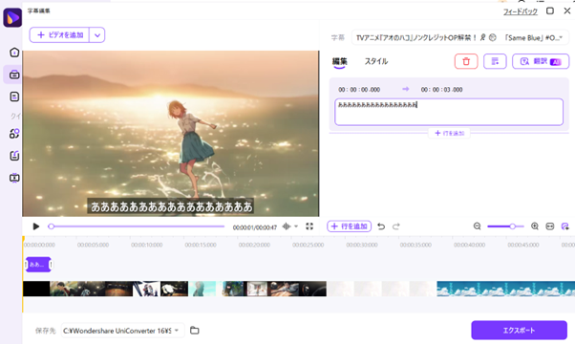The image size is (575, 344).
Task: Click the ビデオを追加 button
Action: point(59,34)
